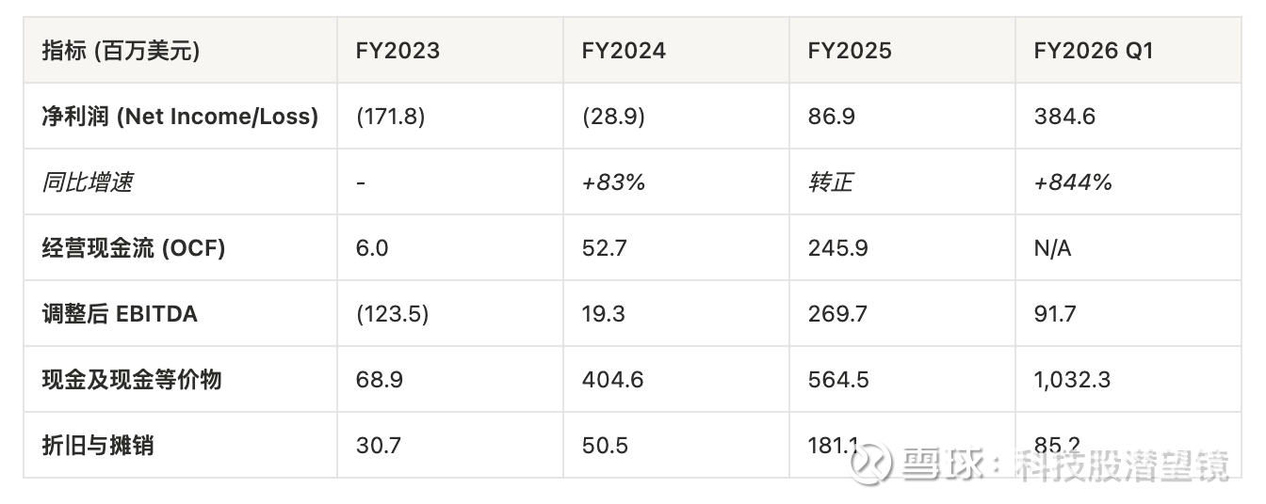Click the 折旧与摊销 row label

98,446
